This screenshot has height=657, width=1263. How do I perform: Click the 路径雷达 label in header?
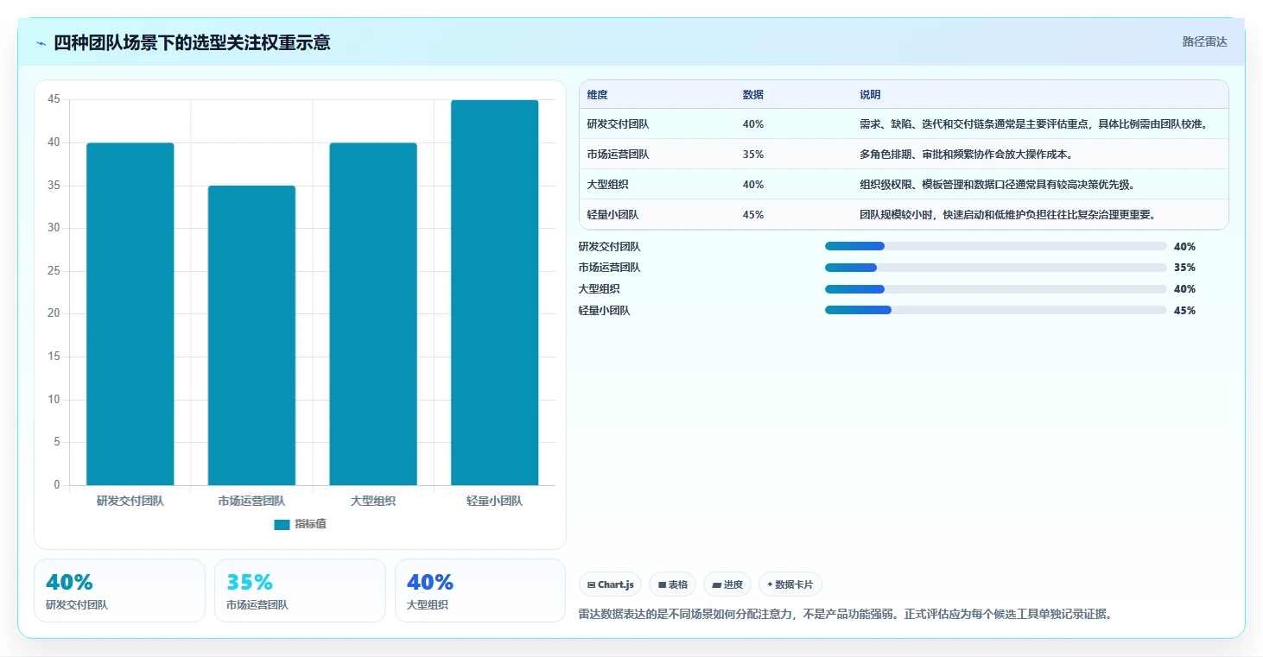(1204, 41)
